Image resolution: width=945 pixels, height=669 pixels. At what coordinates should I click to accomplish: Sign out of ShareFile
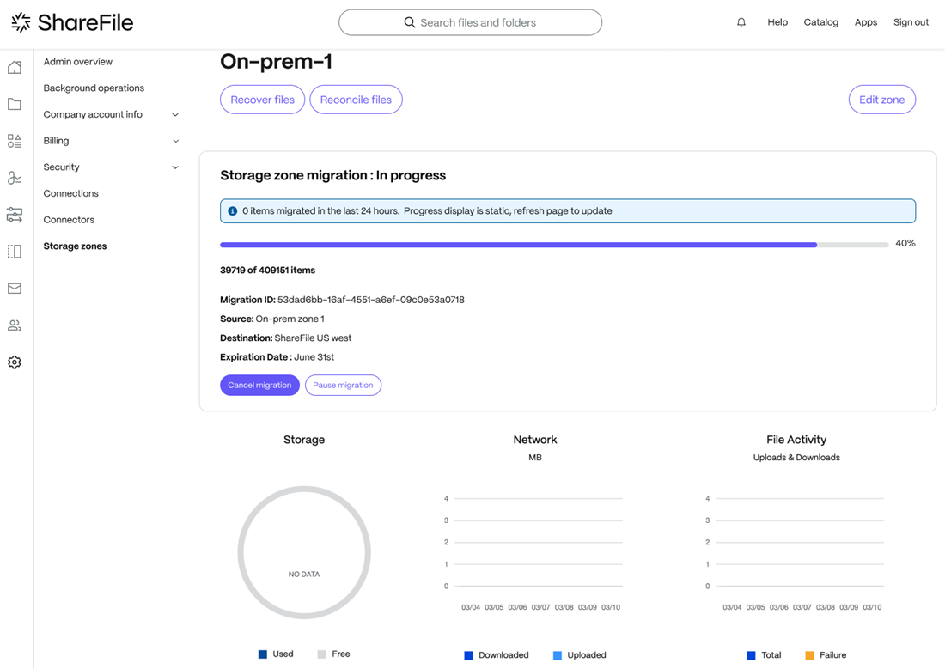click(911, 22)
